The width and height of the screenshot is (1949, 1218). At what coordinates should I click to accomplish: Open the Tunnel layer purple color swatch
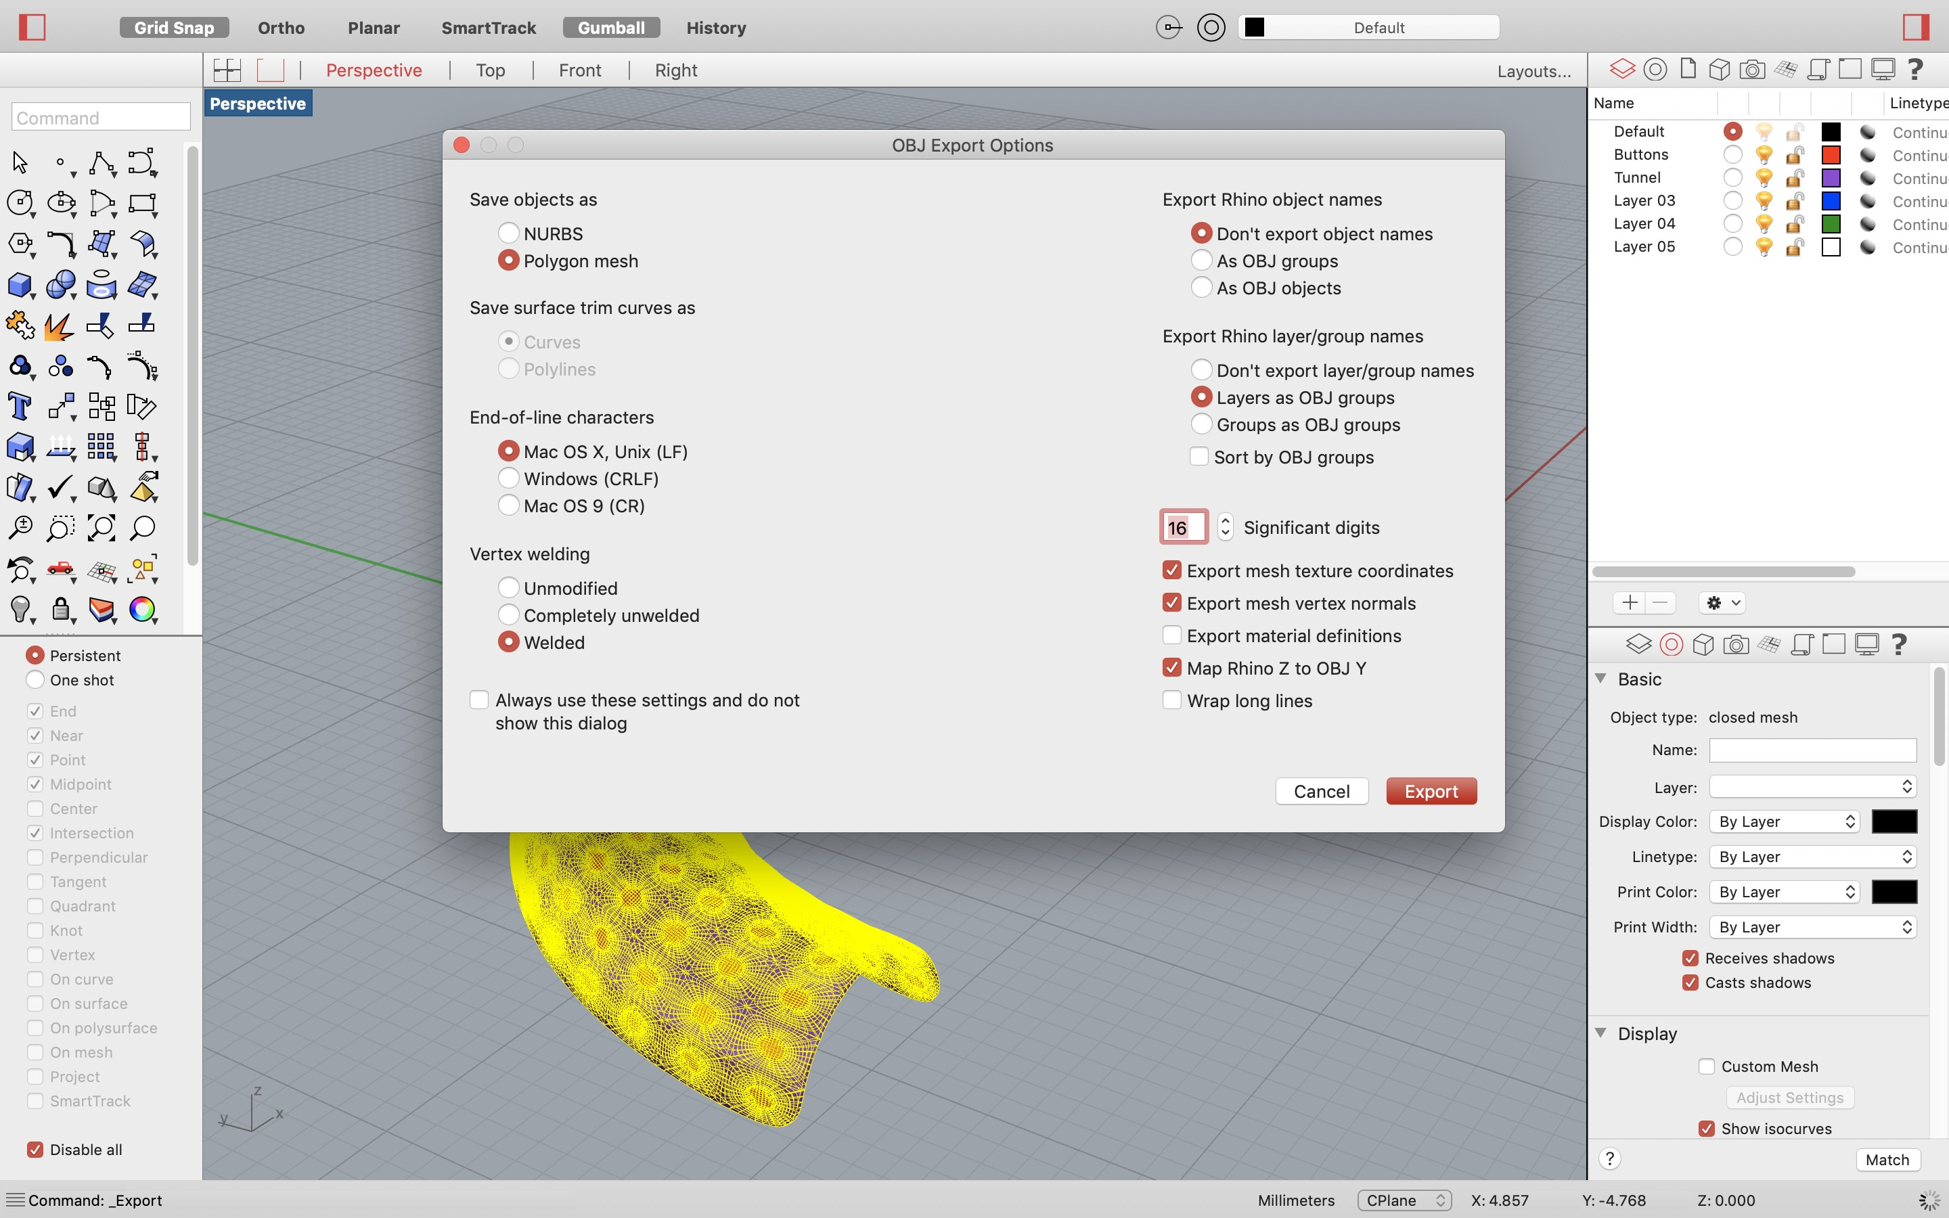(x=1831, y=178)
